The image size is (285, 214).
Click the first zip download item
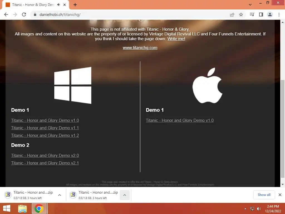(x=29, y=195)
